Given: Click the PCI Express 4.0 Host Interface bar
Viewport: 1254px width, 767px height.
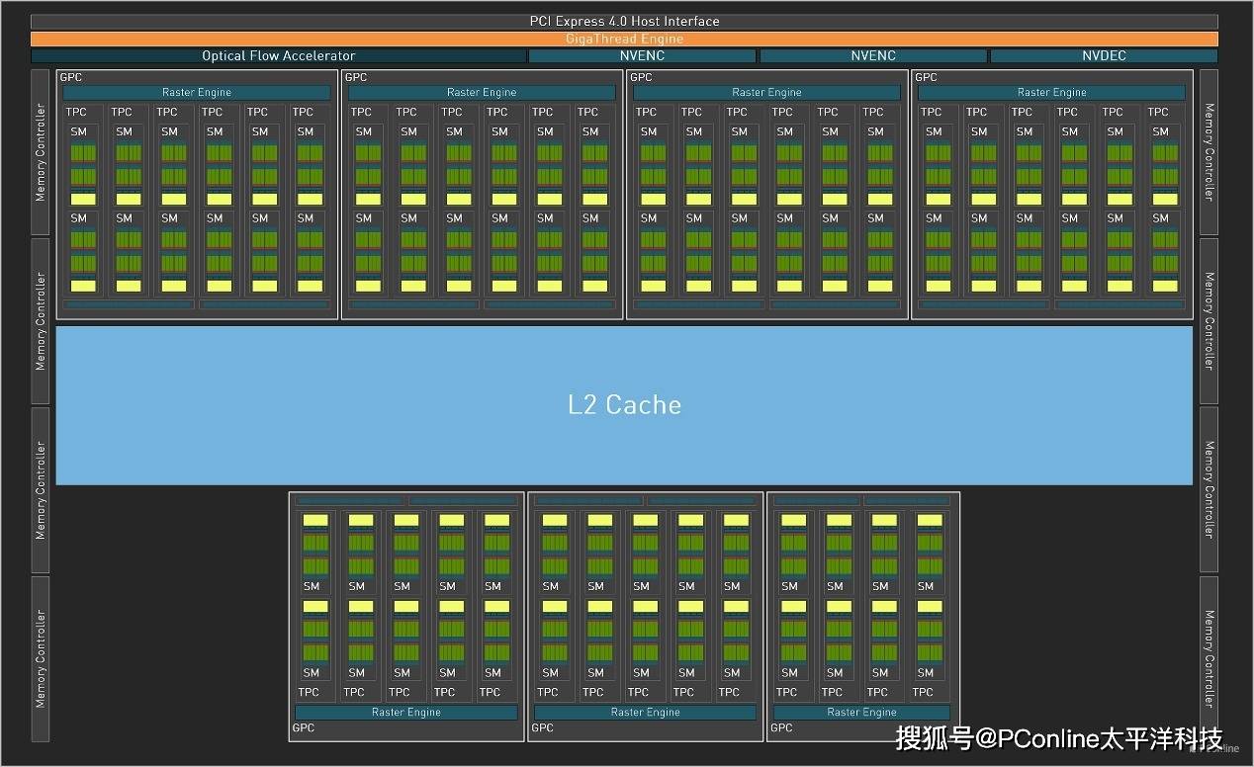Looking at the screenshot, I should [x=624, y=22].
